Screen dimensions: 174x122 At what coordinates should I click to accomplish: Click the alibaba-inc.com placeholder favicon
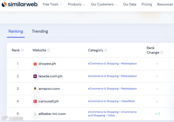[x=35, y=114]
